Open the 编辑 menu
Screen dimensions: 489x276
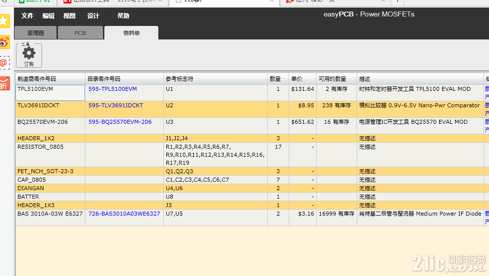(48, 16)
